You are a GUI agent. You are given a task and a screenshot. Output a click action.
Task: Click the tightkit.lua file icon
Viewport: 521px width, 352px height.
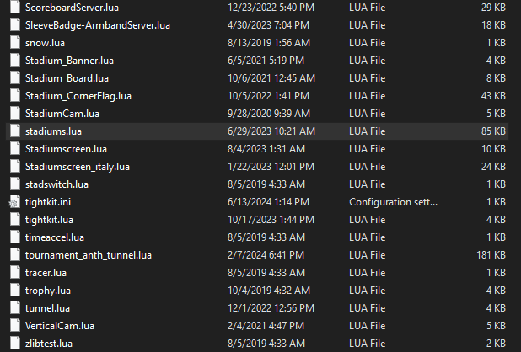tap(15, 220)
